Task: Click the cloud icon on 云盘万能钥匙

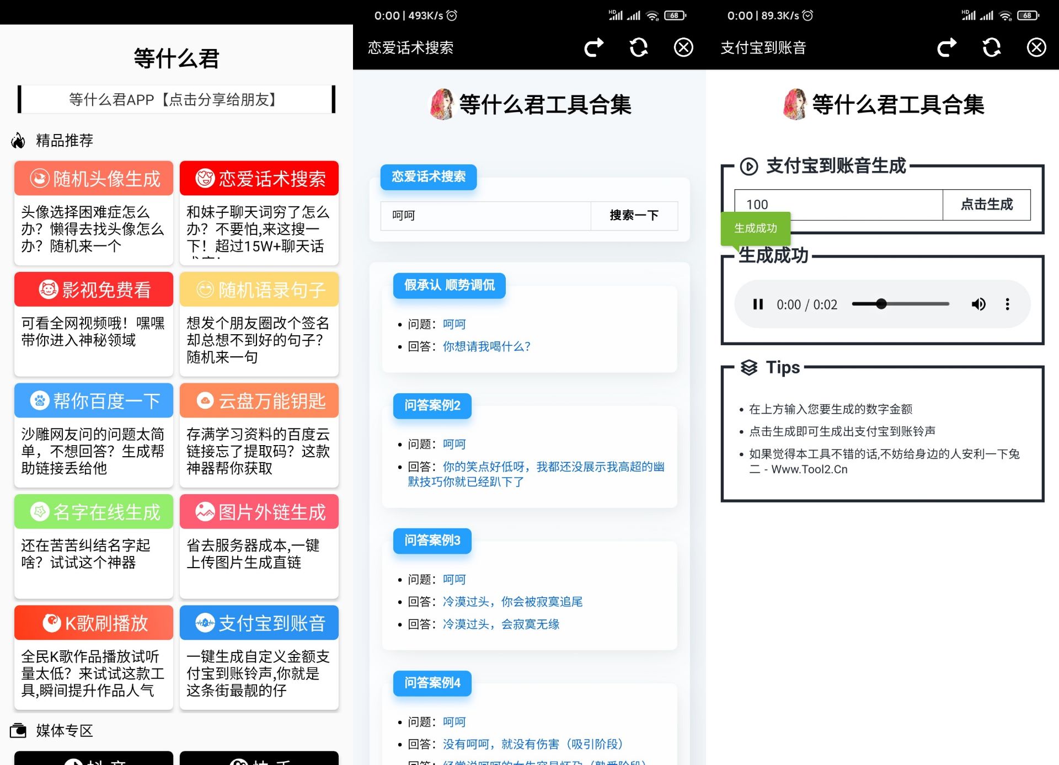Action: click(205, 400)
